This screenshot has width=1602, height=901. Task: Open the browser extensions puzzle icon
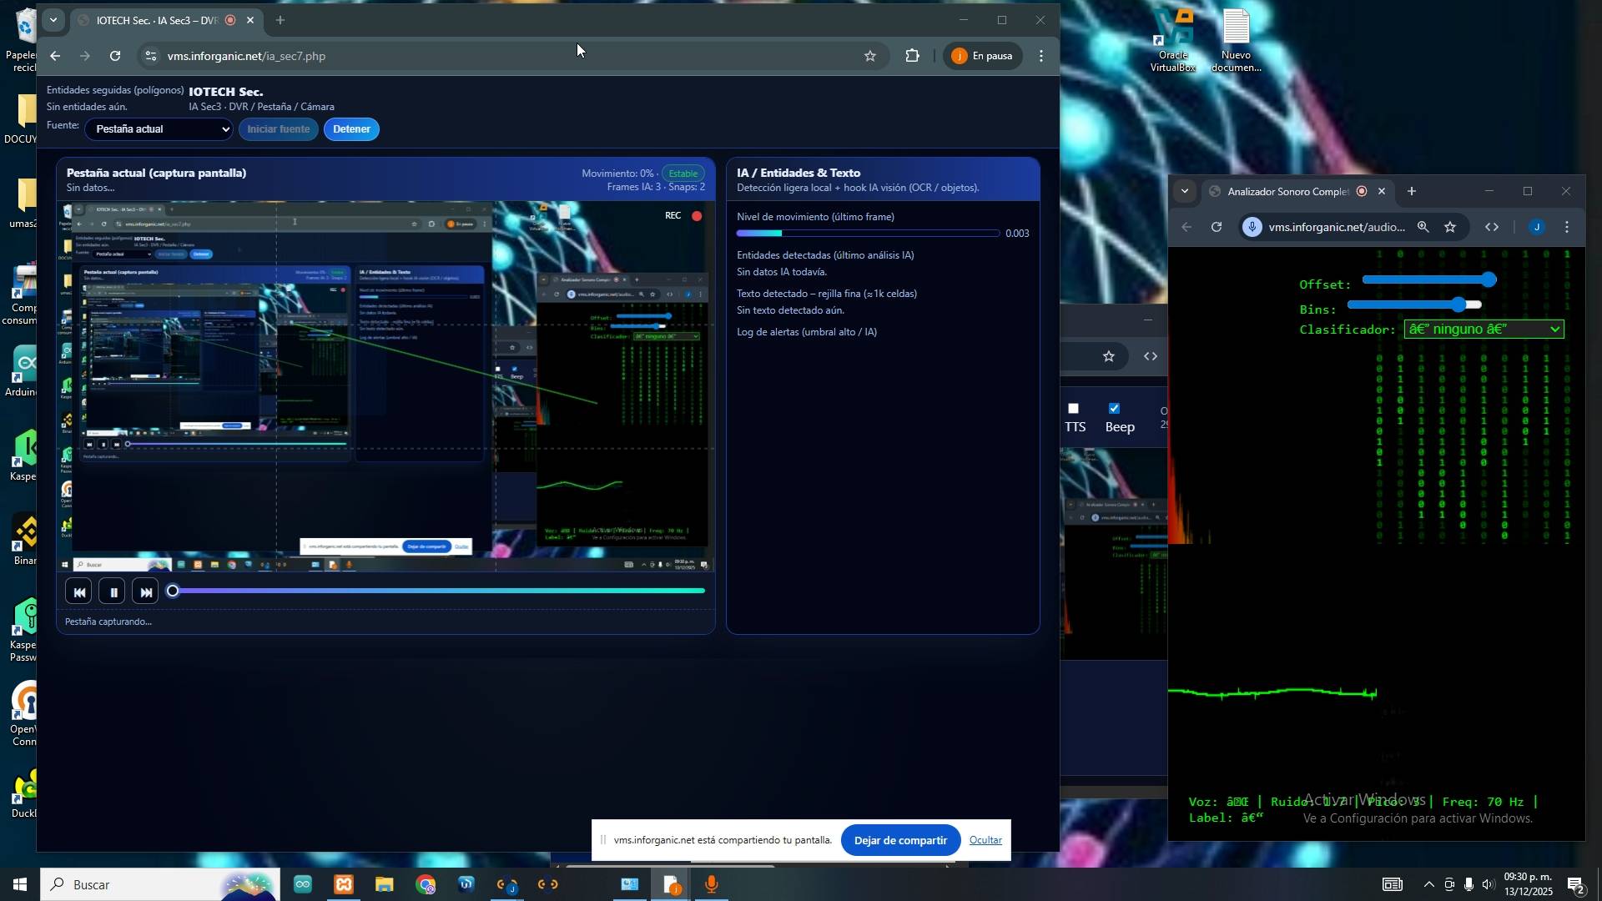click(913, 56)
